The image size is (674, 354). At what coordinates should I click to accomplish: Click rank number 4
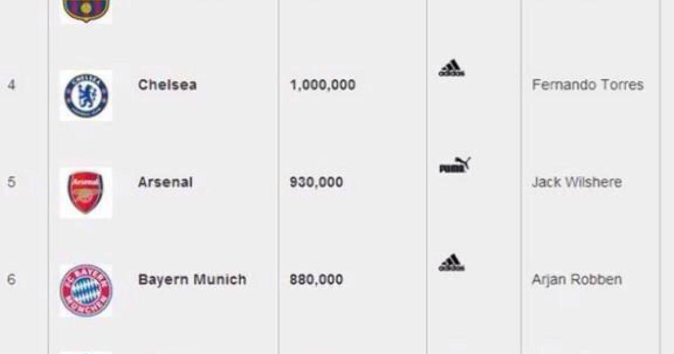11,85
